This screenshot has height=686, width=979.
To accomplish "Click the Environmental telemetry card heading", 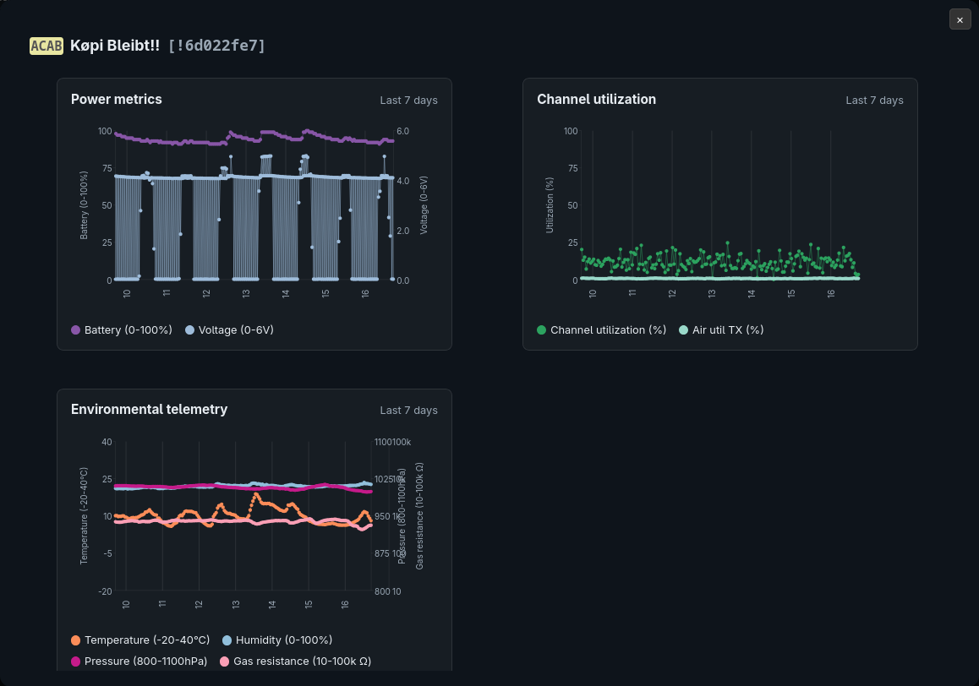I will click(x=149, y=409).
